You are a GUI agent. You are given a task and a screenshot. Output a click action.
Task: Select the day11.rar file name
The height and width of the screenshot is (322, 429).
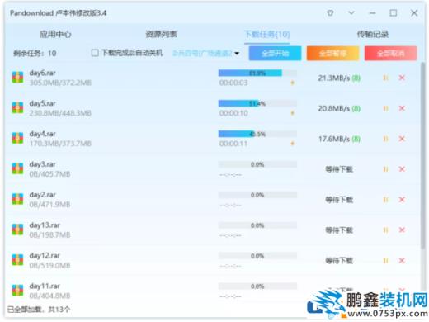coord(45,286)
